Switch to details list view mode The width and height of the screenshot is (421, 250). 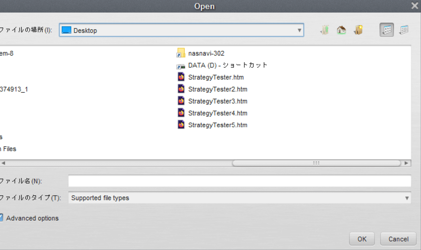coord(403,30)
